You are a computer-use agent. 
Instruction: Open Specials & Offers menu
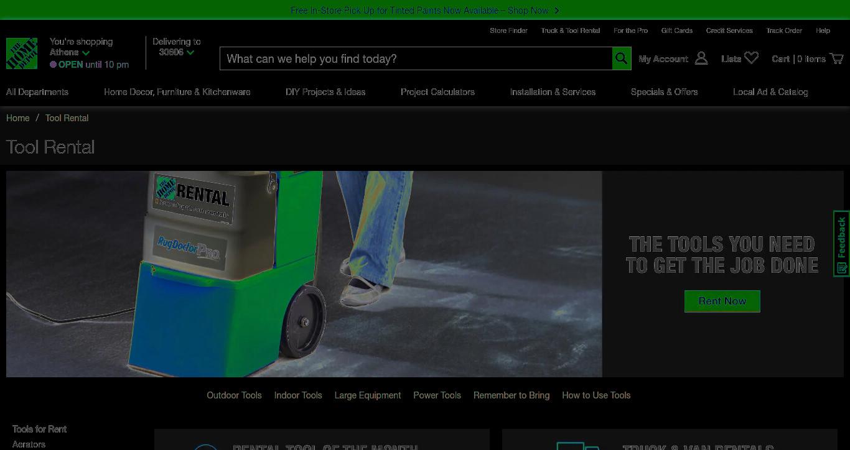click(x=664, y=92)
